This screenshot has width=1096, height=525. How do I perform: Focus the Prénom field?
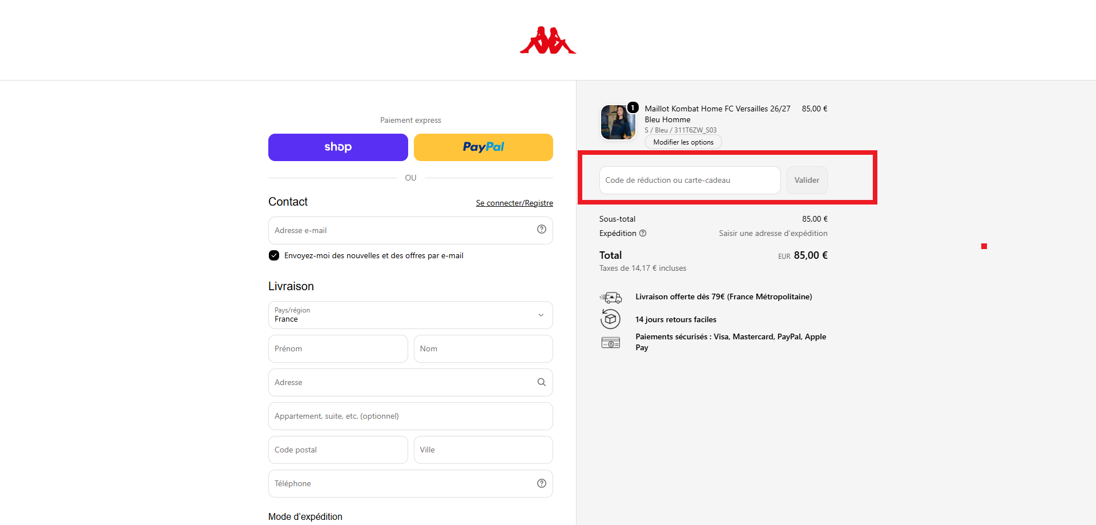pos(338,348)
